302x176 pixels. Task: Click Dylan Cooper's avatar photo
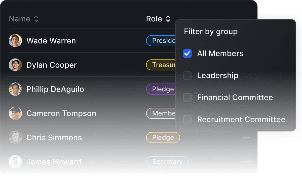click(15, 65)
